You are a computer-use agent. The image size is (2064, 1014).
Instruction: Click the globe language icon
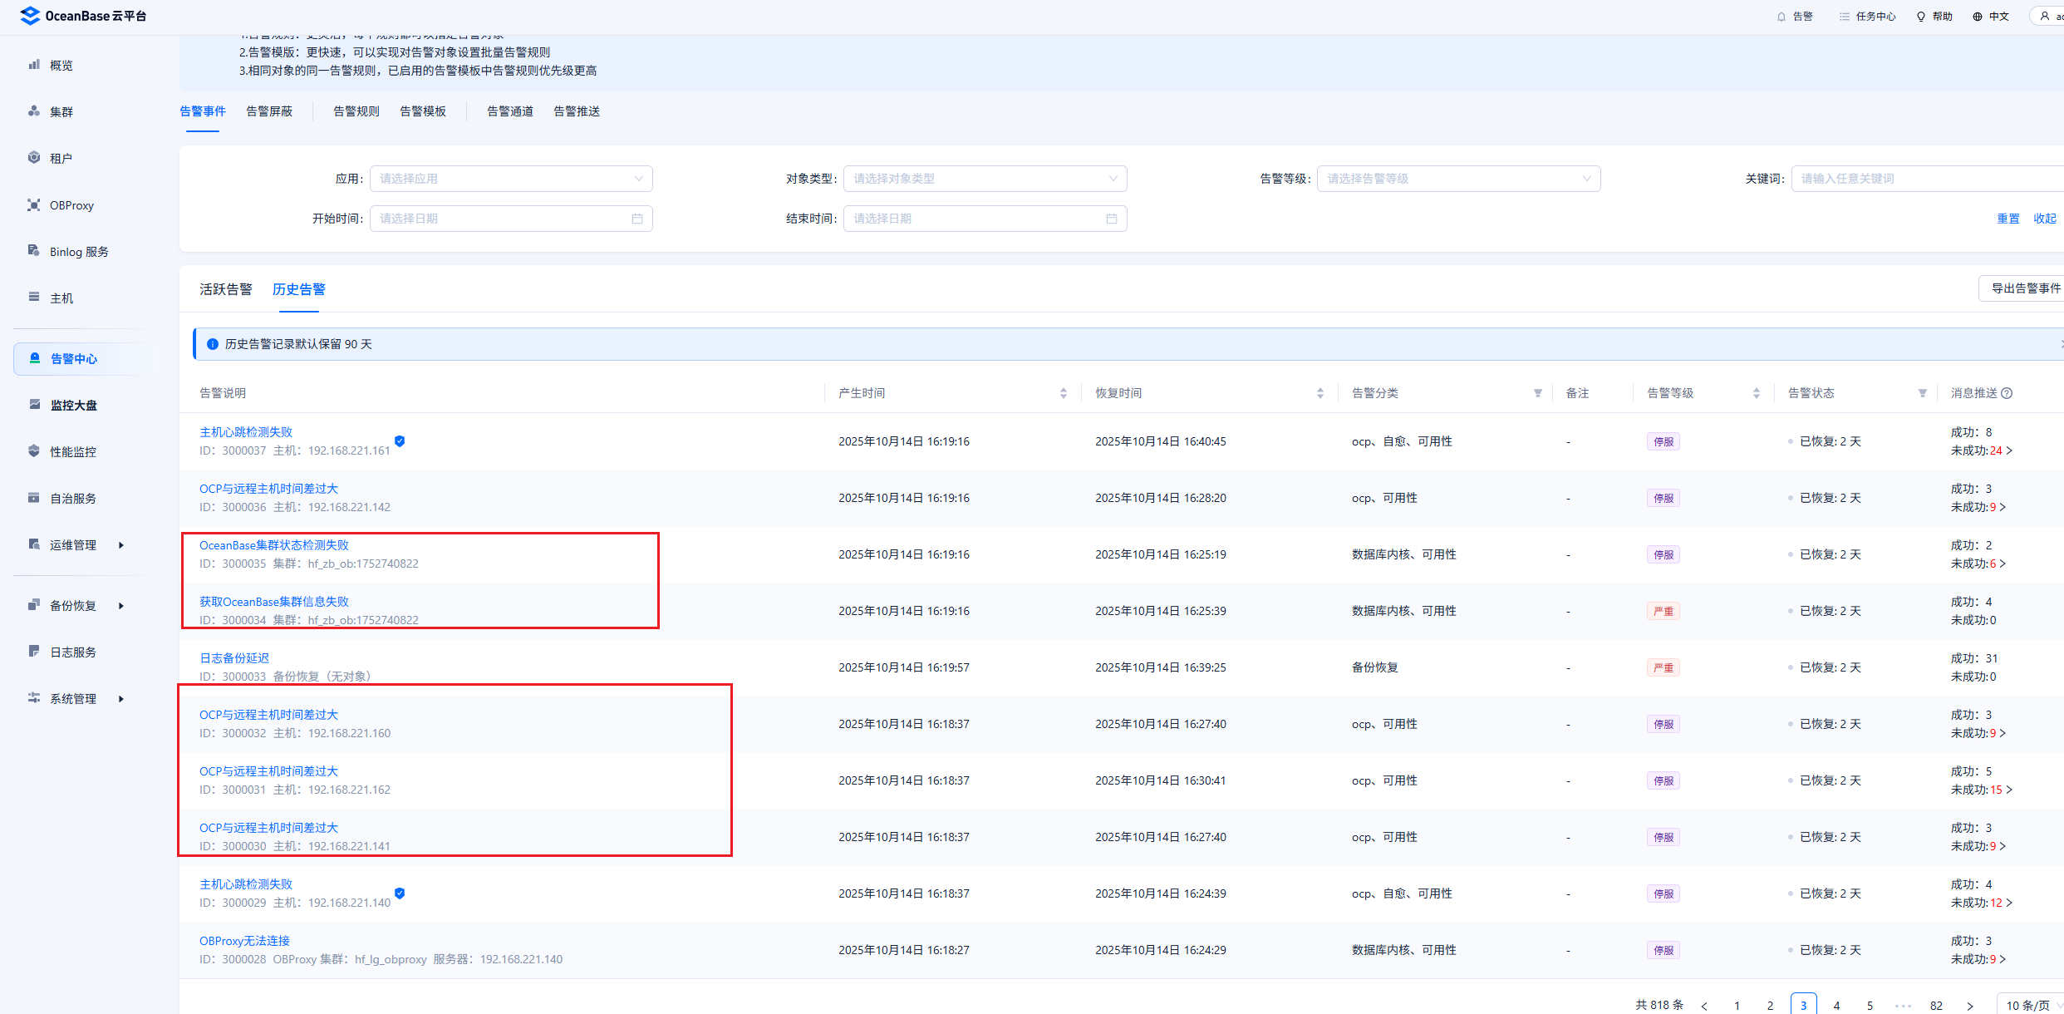(1978, 17)
